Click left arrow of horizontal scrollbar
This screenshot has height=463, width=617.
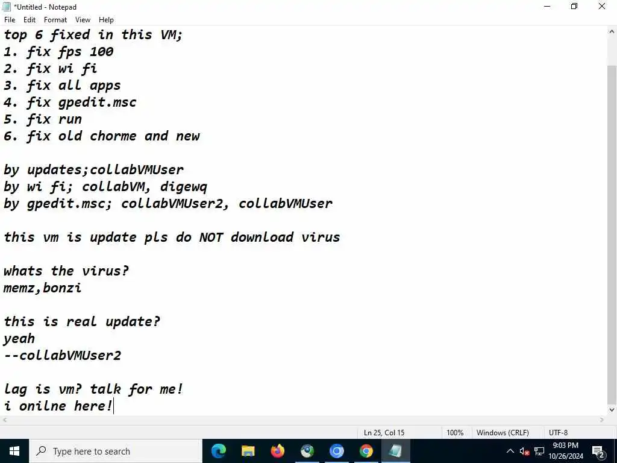click(x=5, y=420)
